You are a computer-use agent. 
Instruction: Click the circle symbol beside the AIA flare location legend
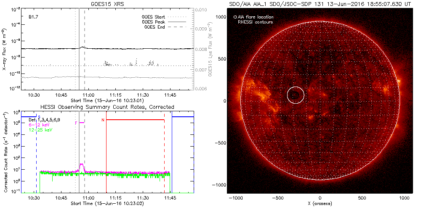pyautogui.click(x=235, y=17)
